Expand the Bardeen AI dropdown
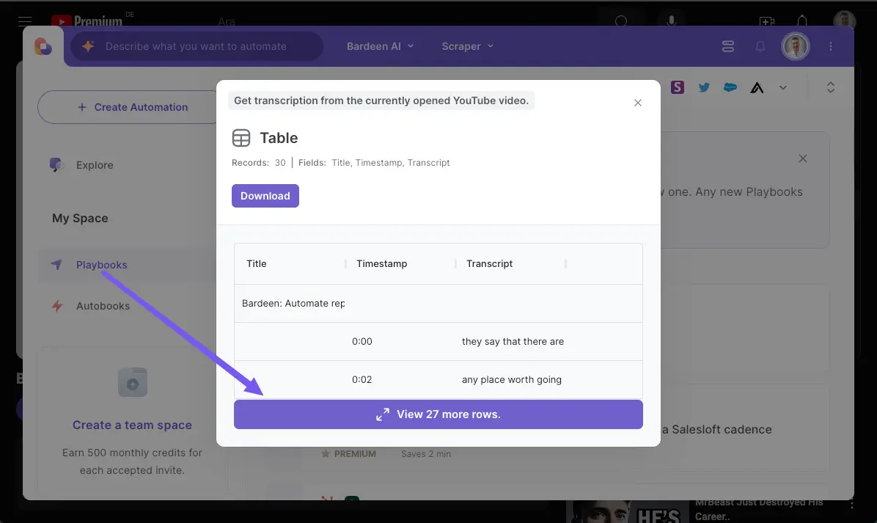 [x=380, y=46]
